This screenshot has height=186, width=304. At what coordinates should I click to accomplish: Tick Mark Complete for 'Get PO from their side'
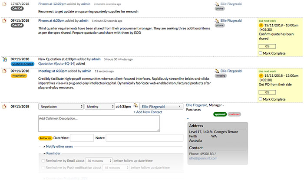pyautogui.click(x=260, y=99)
